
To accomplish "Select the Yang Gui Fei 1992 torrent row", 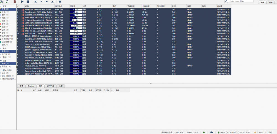I will click(x=124, y=52).
